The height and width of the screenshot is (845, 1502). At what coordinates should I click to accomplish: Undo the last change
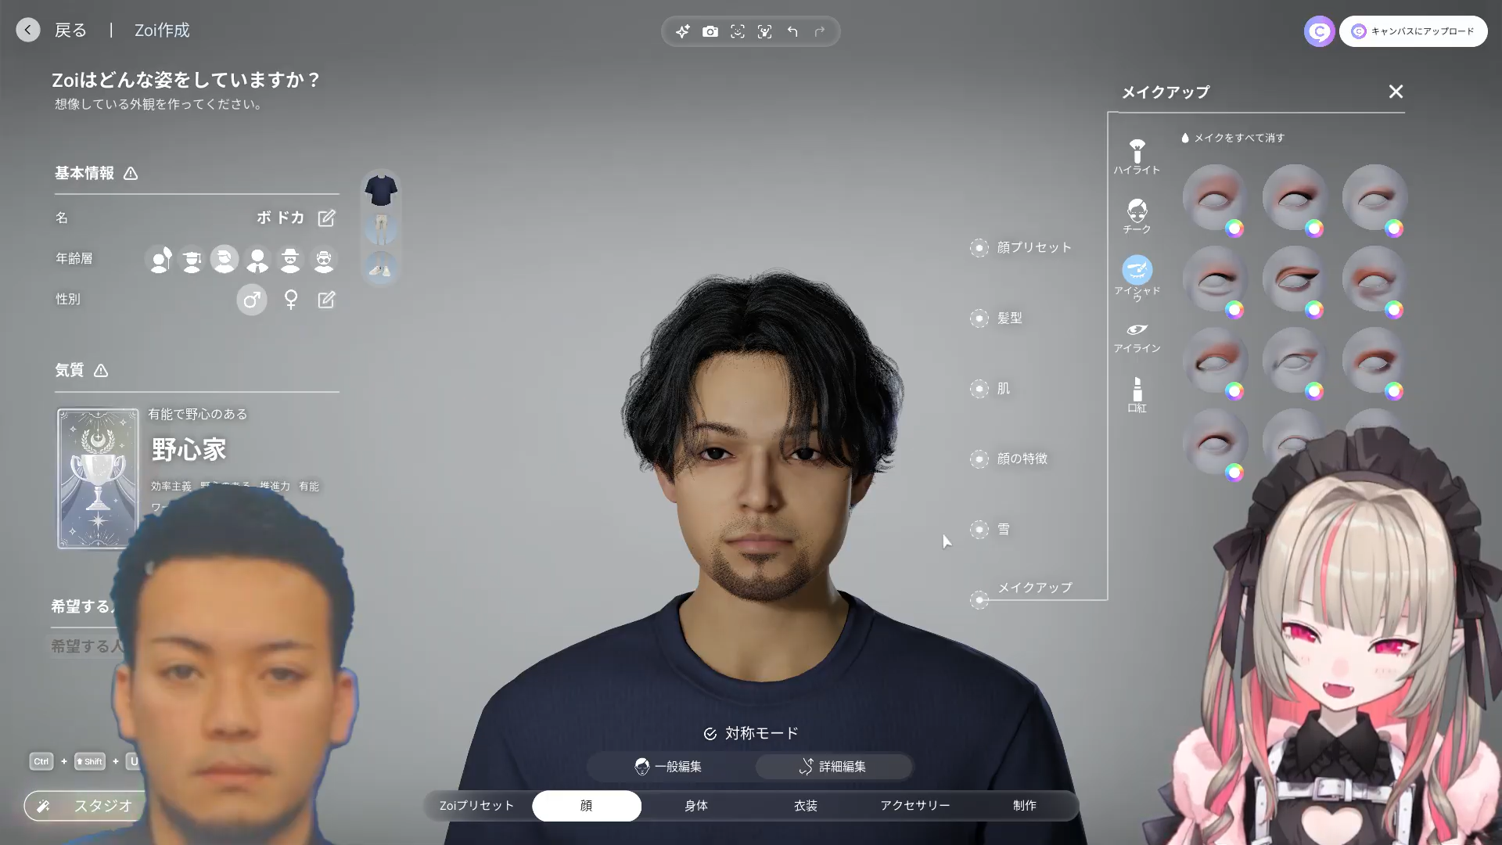tap(792, 31)
